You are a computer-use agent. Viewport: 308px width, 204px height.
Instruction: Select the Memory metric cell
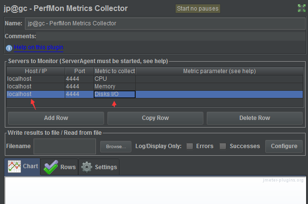pos(115,86)
